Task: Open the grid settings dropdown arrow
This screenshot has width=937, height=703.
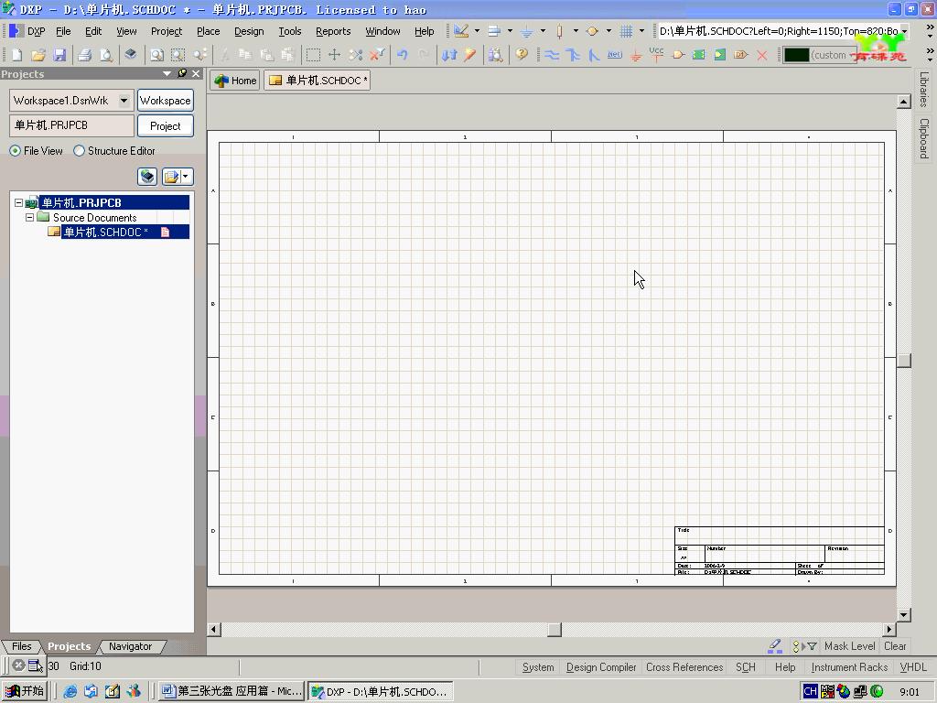Action: 641,31
